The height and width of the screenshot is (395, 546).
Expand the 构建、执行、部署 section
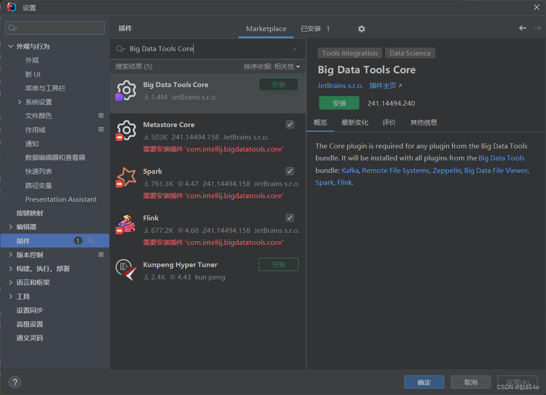[11, 268]
